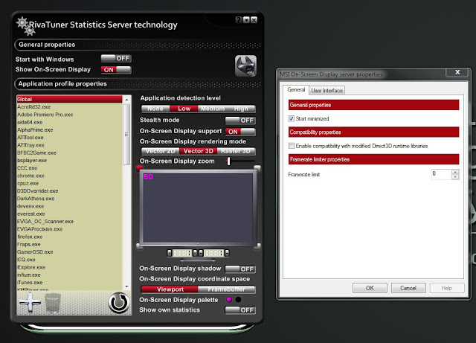Choose the Framebuffer coordinate space
This screenshot has height=343, width=476.
tap(226, 289)
